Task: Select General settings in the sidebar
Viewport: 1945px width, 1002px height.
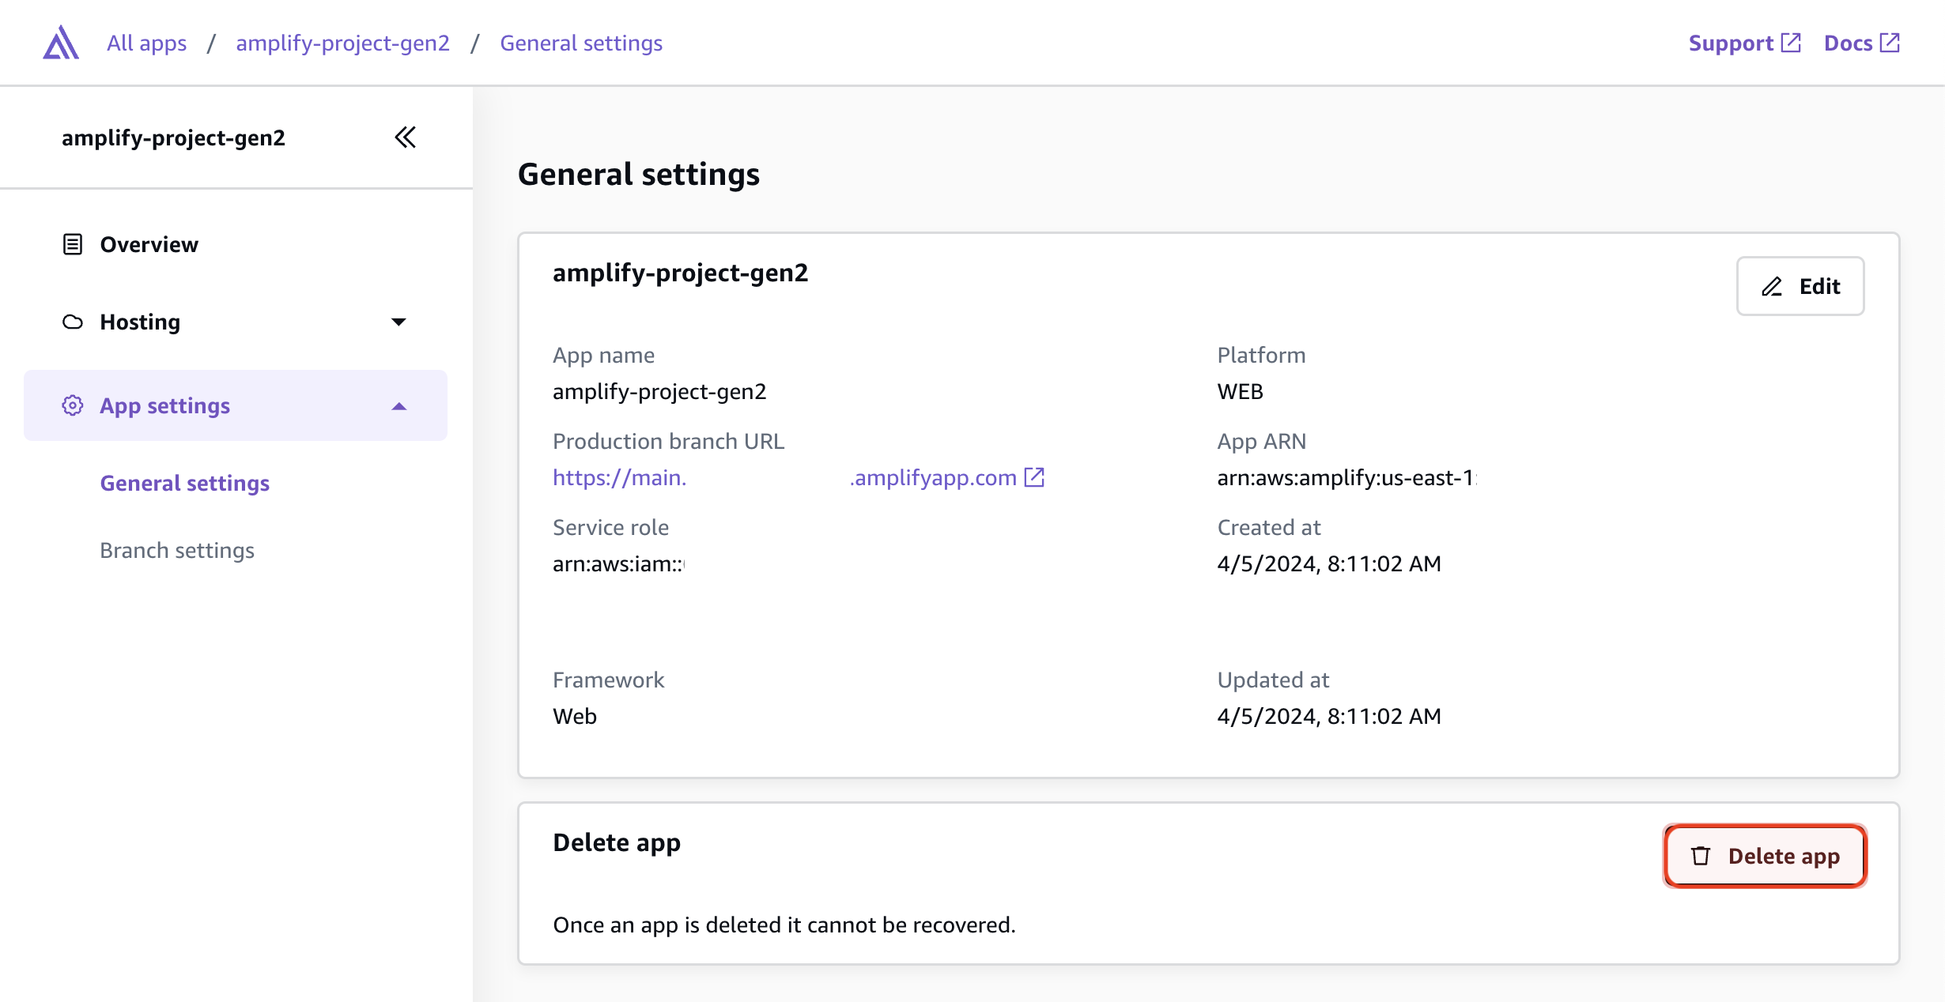Action: click(x=184, y=483)
